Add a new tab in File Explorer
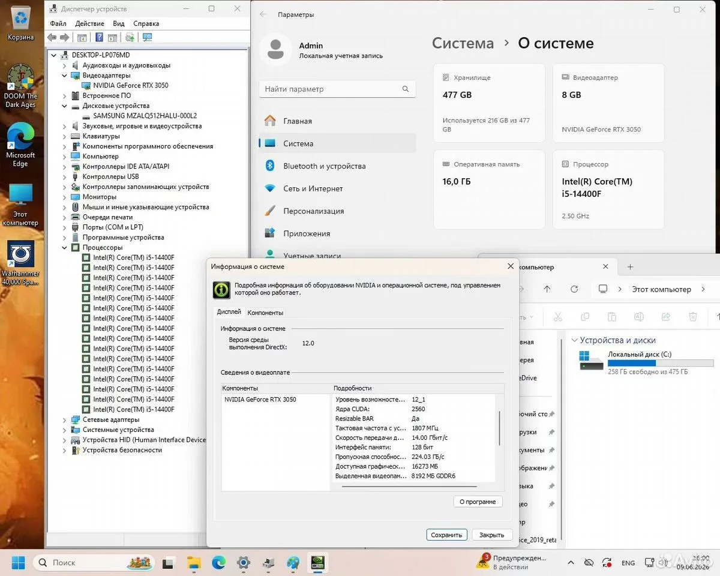The image size is (720, 576). click(630, 267)
